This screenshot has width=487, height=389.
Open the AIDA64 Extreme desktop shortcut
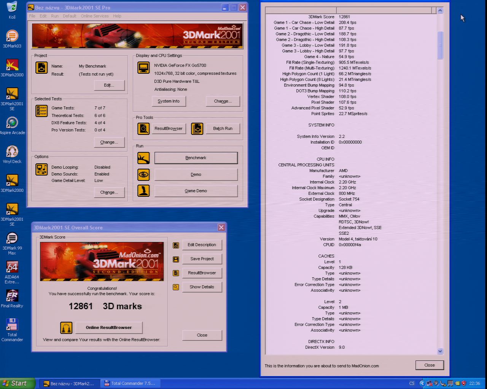12,272
